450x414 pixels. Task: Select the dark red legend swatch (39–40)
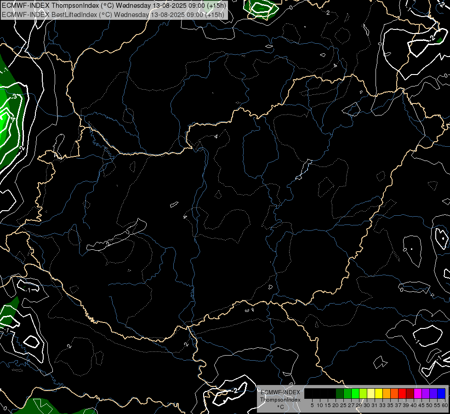coord(410,394)
